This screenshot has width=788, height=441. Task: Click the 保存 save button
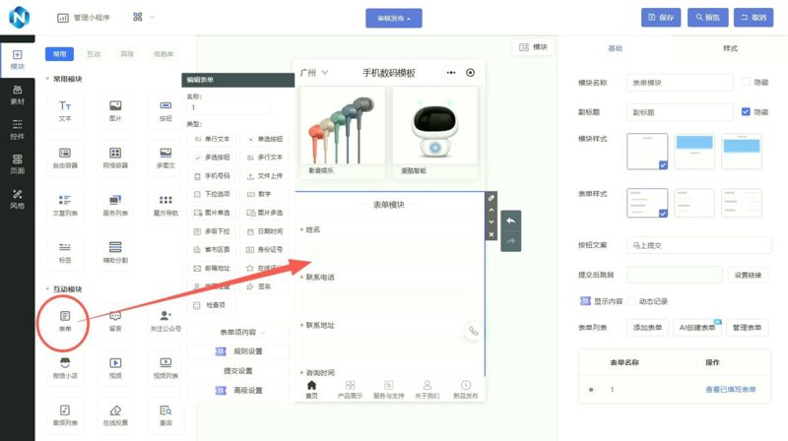pos(661,17)
